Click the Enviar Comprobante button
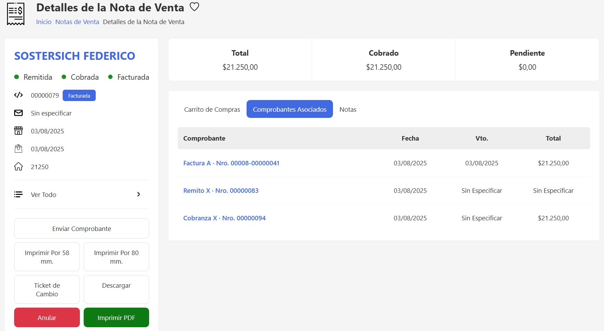Screen dimensions: 604x331 click(82, 229)
